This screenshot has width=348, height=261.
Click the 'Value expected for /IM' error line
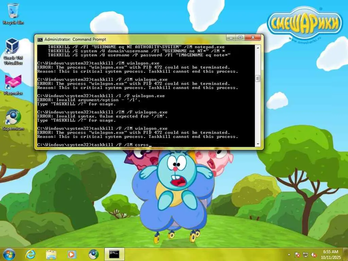pyautogui.click(x=102, y=116)
